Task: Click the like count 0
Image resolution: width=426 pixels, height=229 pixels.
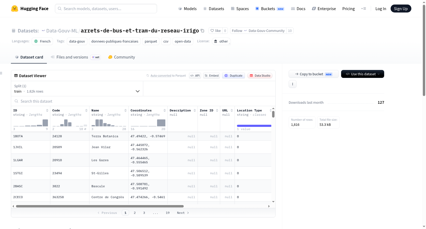Action: (225, 31)
